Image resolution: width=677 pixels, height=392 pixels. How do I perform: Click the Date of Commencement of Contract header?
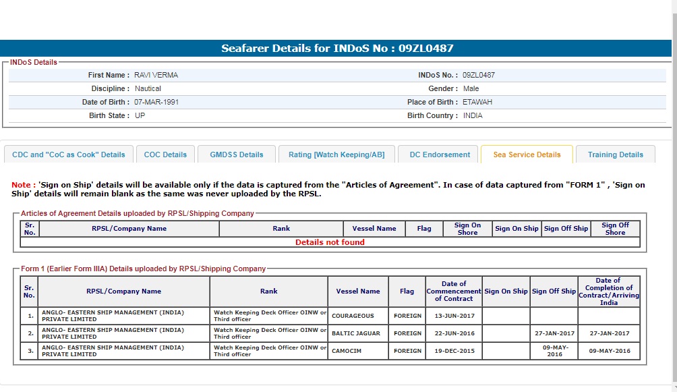pyautogui.click(x=454, y=291)
